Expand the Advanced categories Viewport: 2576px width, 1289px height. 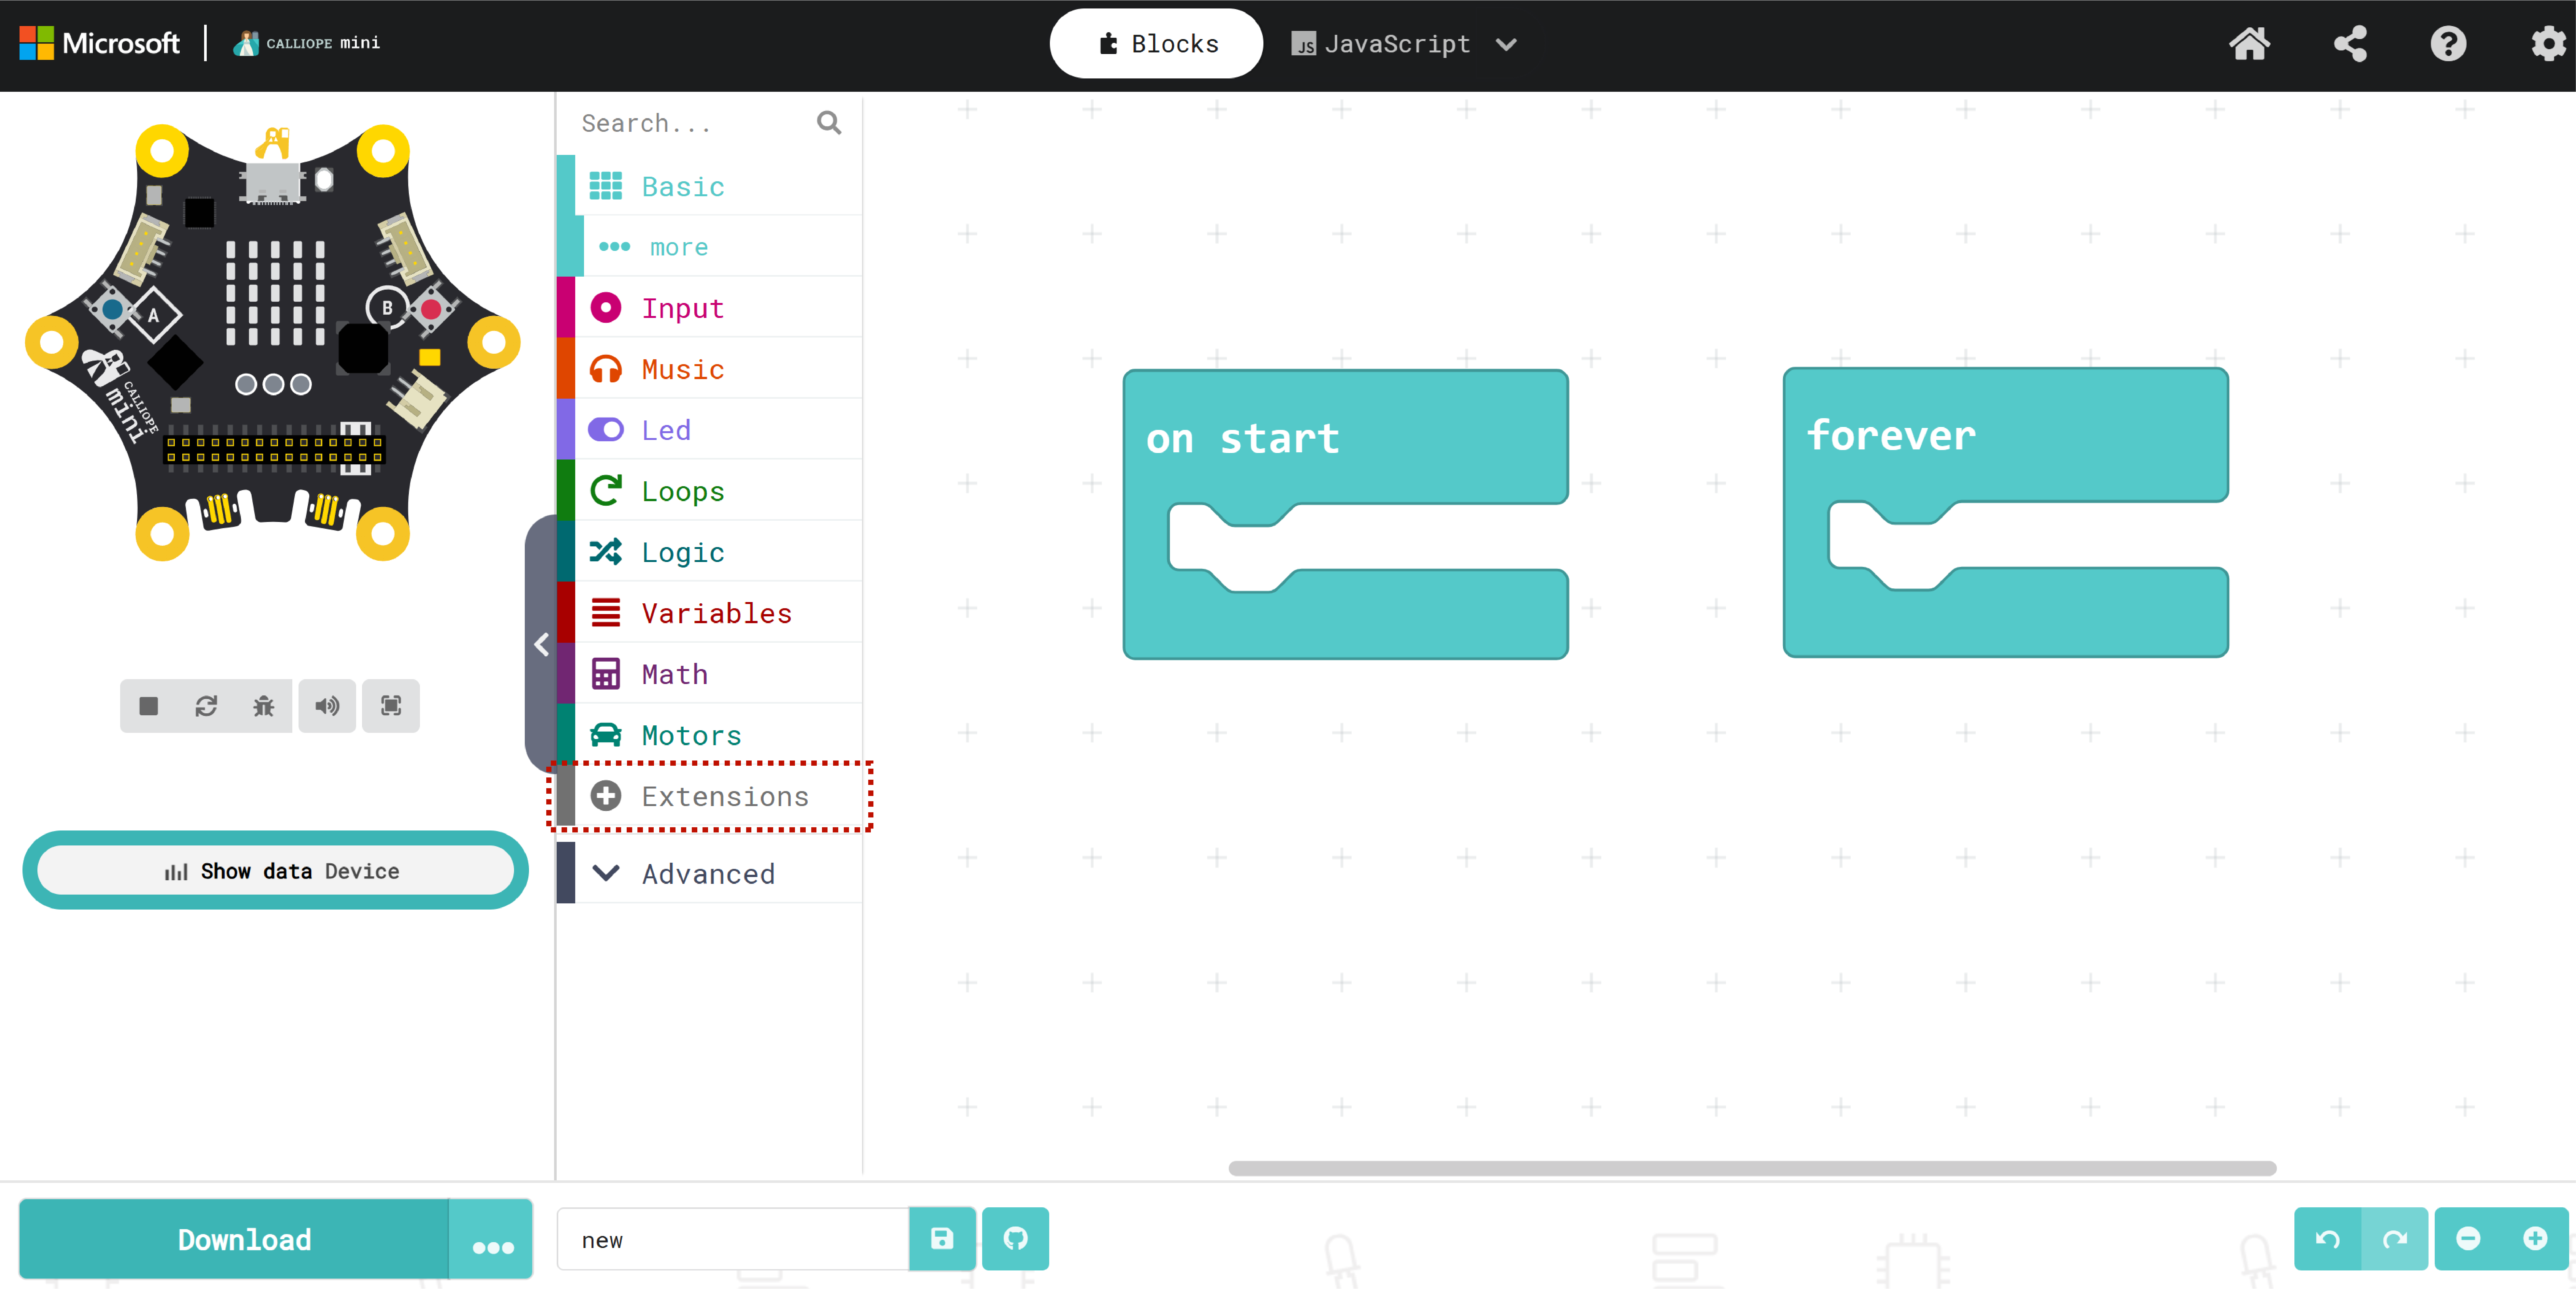(x=709, y=873)
